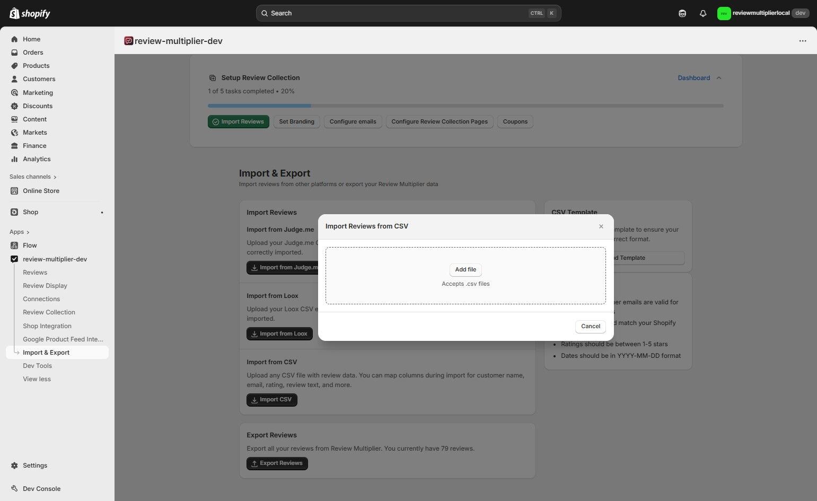Screen dimensions: 817x501
Task: Open the overflow menu next to review-multiplier-dev
Action: click(802, 41)
